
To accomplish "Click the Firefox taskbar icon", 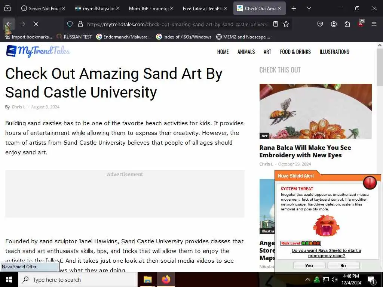I will click(166, 280).
